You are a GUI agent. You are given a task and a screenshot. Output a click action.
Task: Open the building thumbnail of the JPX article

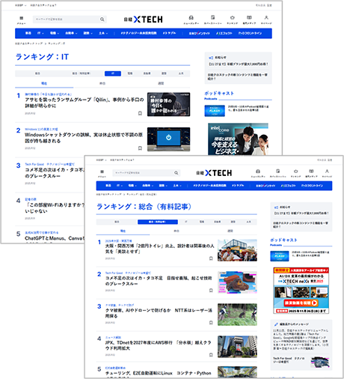click(x=237, y=347)
